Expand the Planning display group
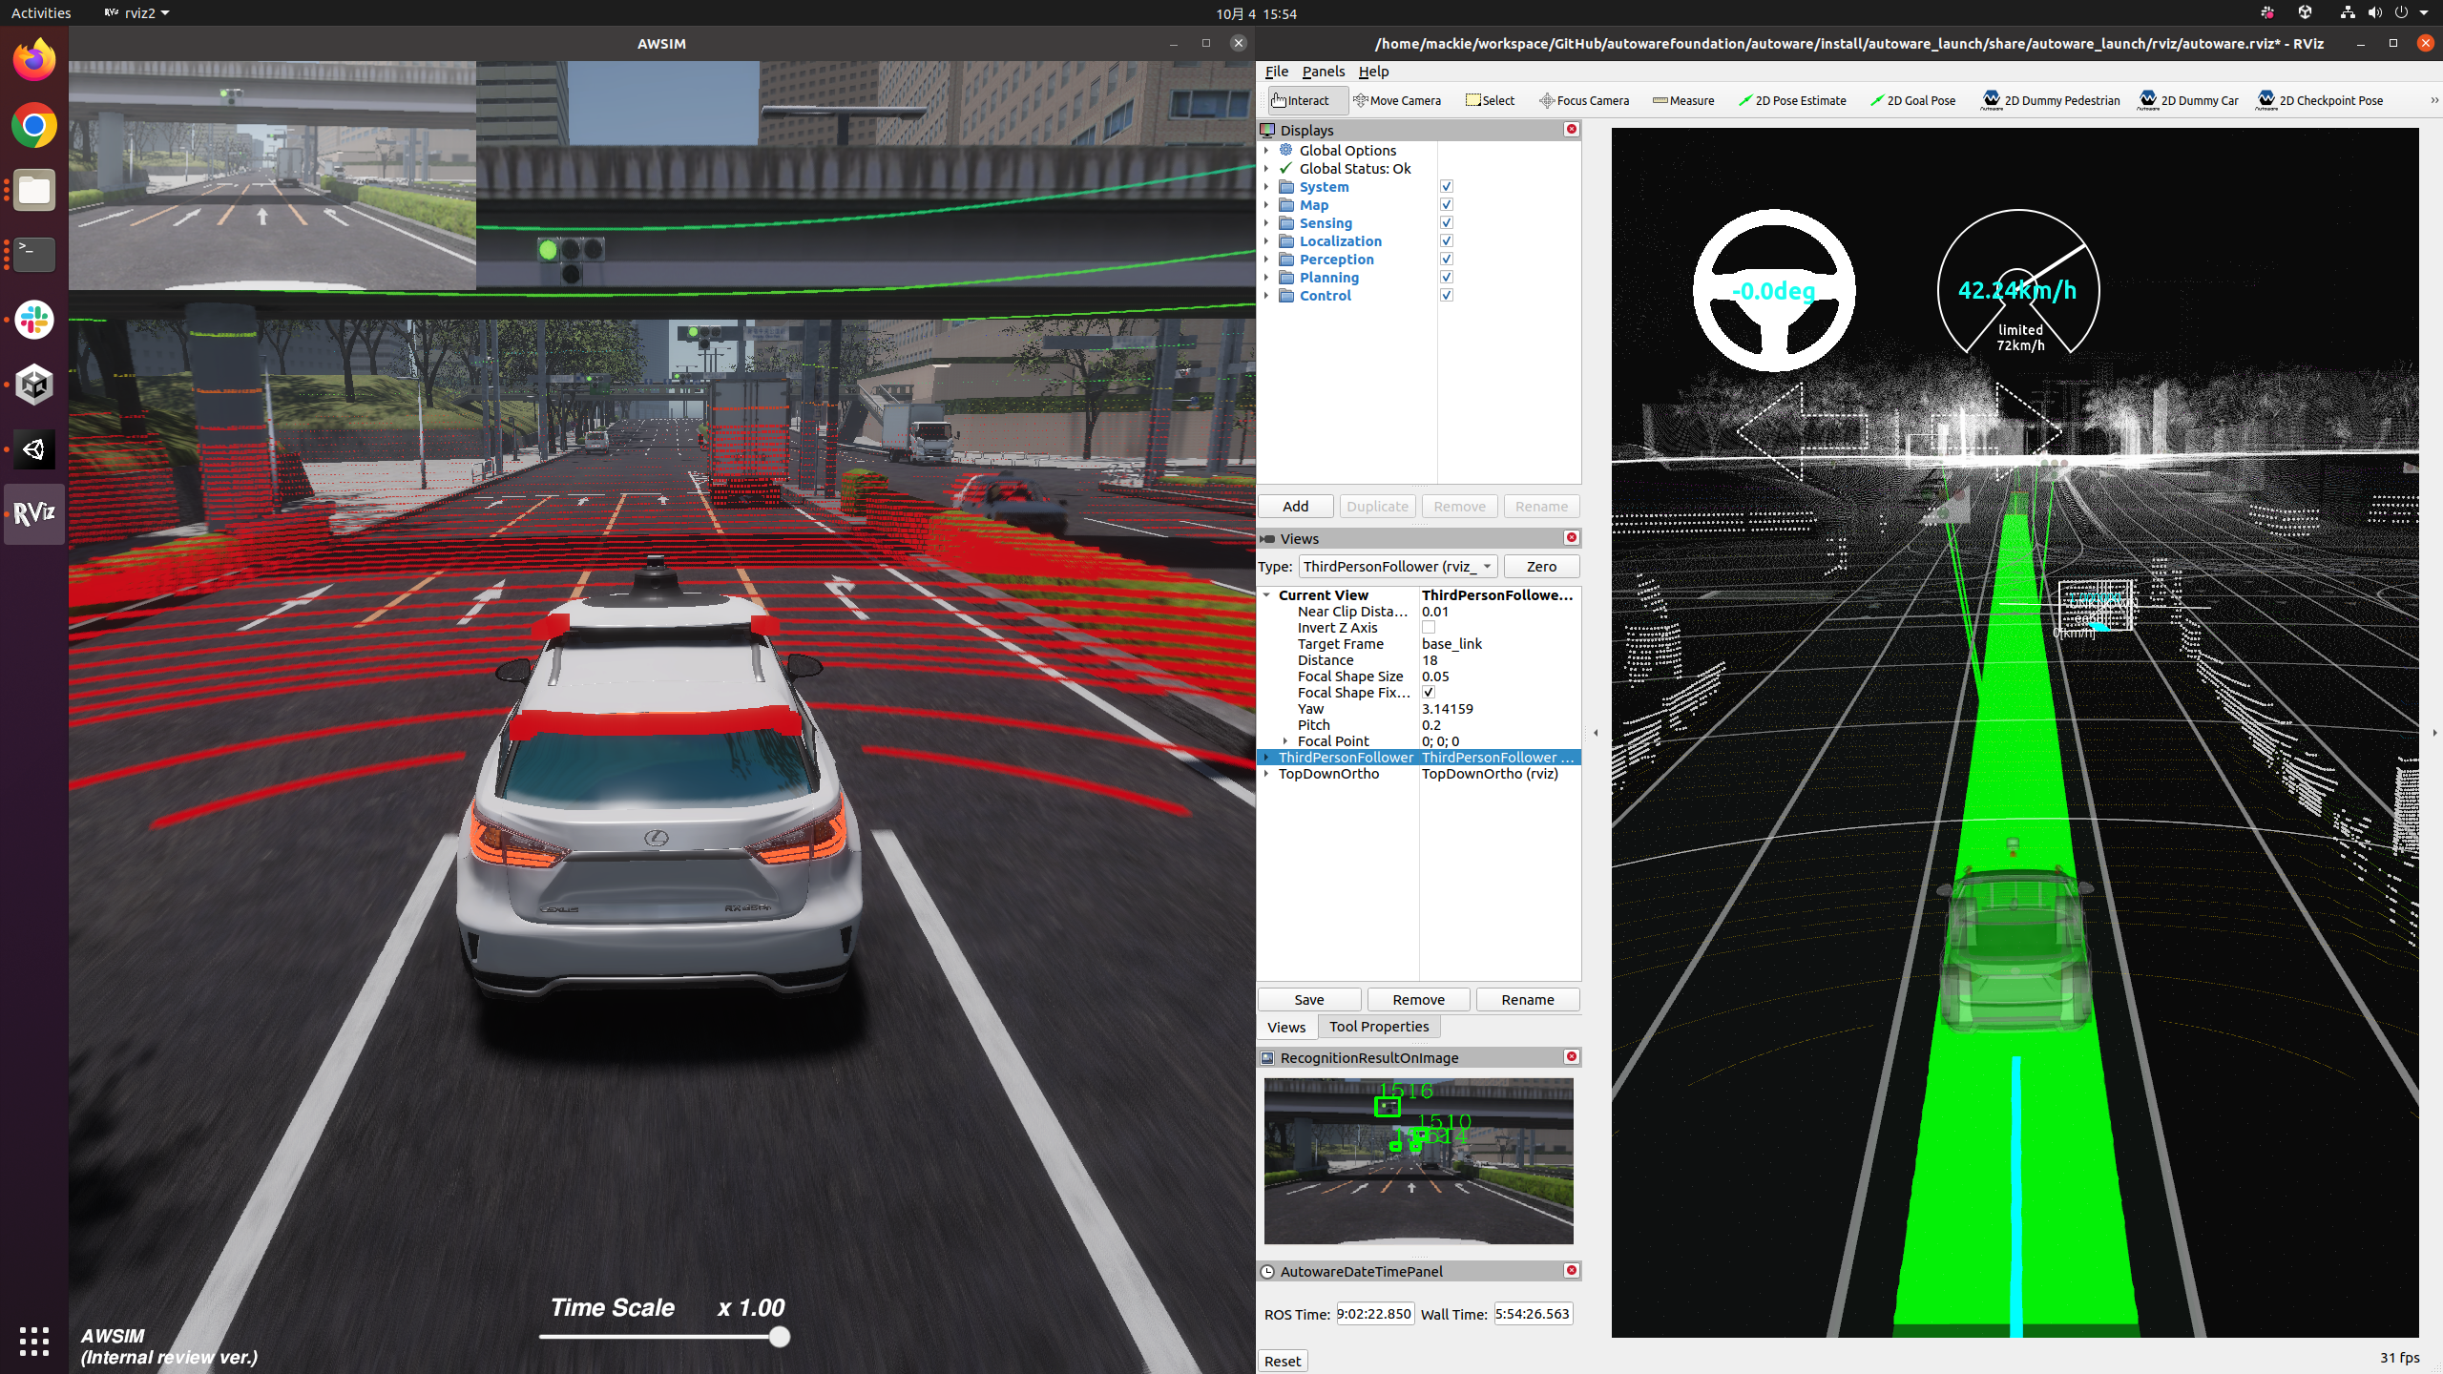 [1266, 278]
